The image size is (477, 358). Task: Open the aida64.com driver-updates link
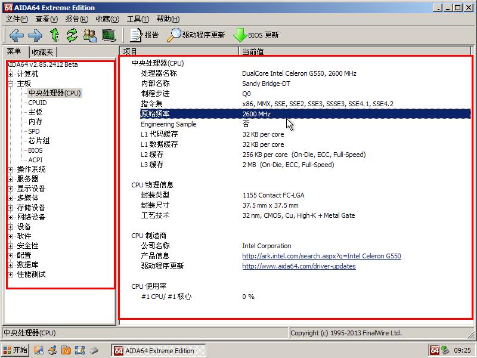(x=299, y=266)
